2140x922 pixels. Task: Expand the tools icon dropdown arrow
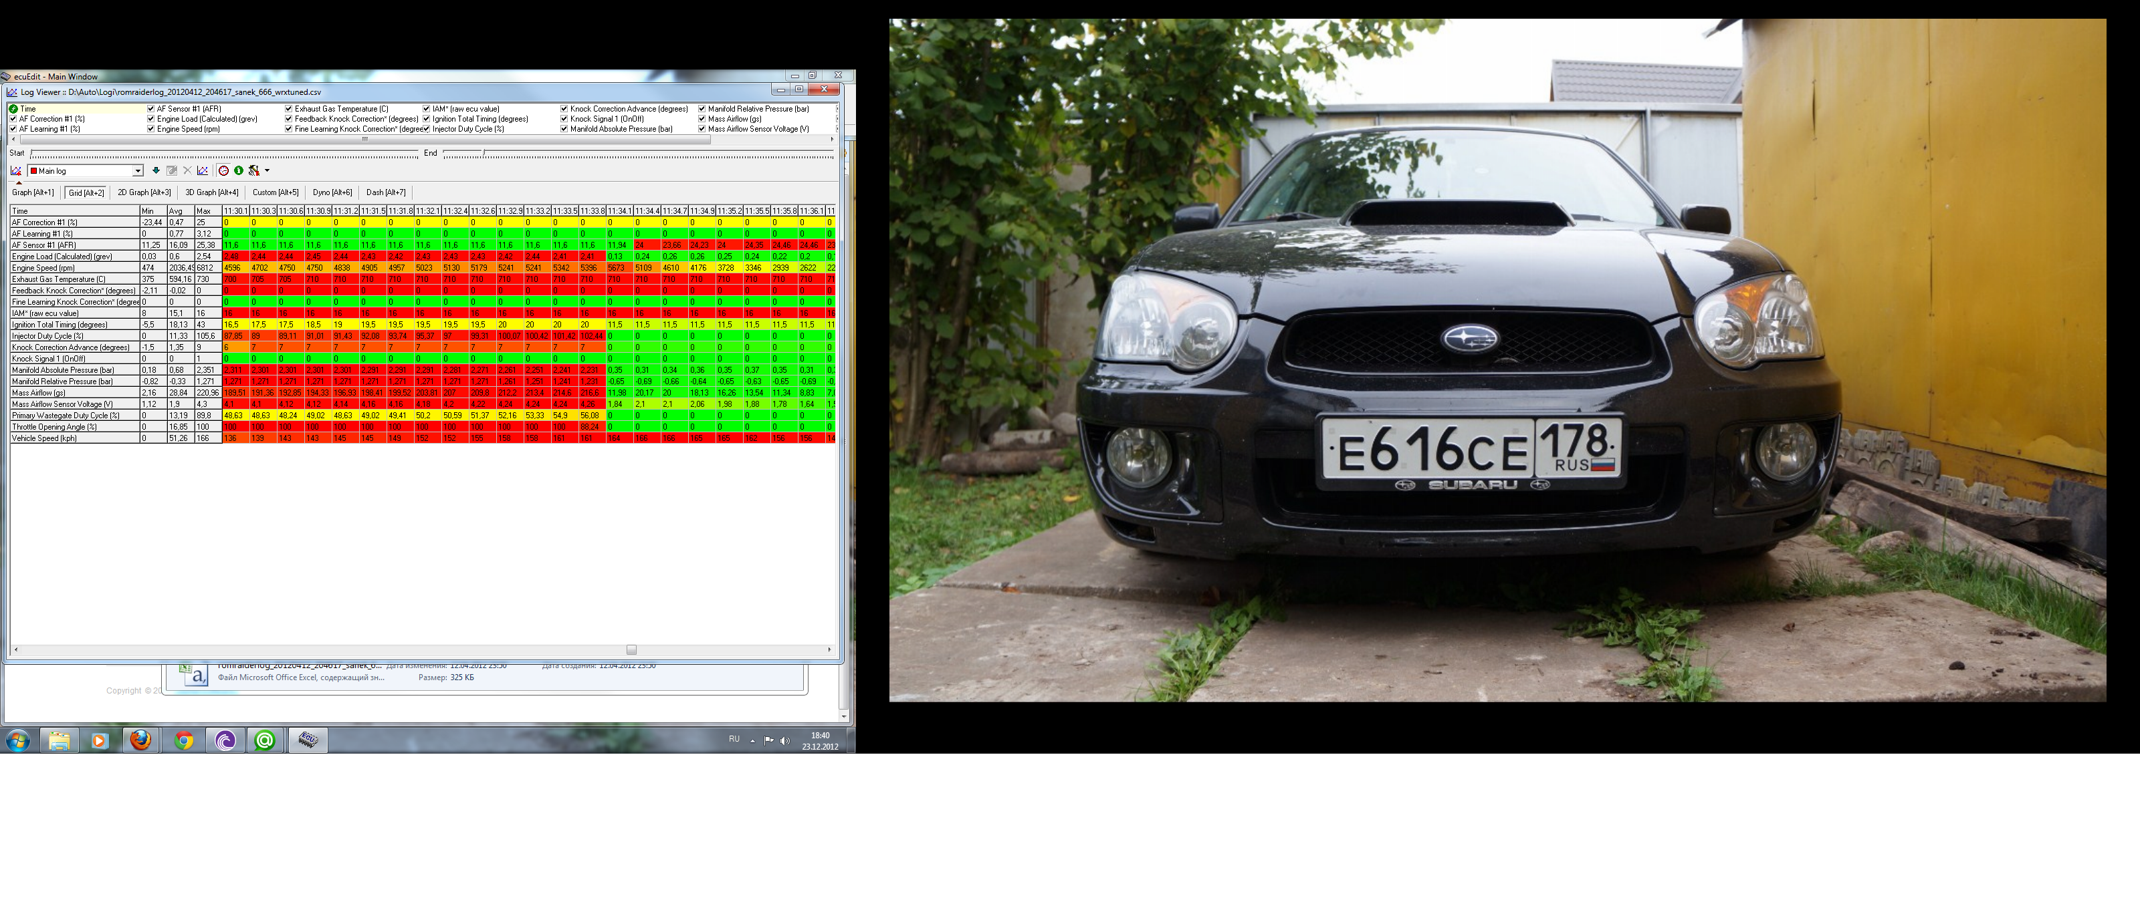(x=267, y=171)
